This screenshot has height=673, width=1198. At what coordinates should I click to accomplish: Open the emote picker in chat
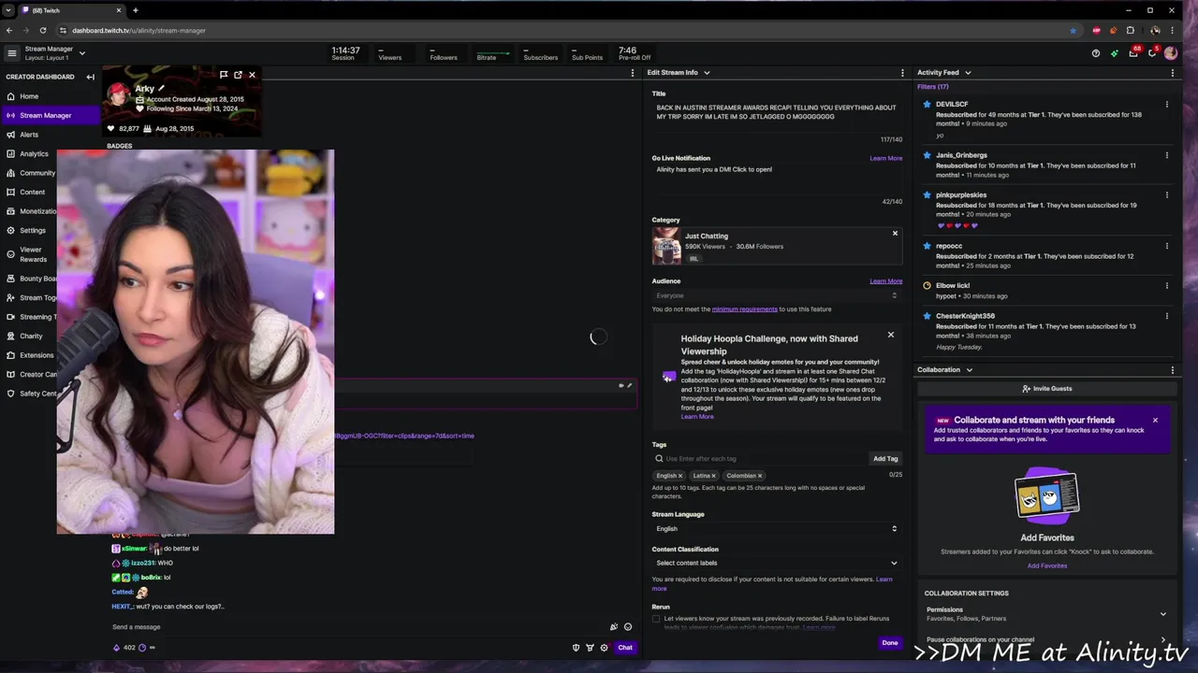point(628,627)
